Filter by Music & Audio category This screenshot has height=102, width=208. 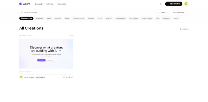(x=79, y=18)
